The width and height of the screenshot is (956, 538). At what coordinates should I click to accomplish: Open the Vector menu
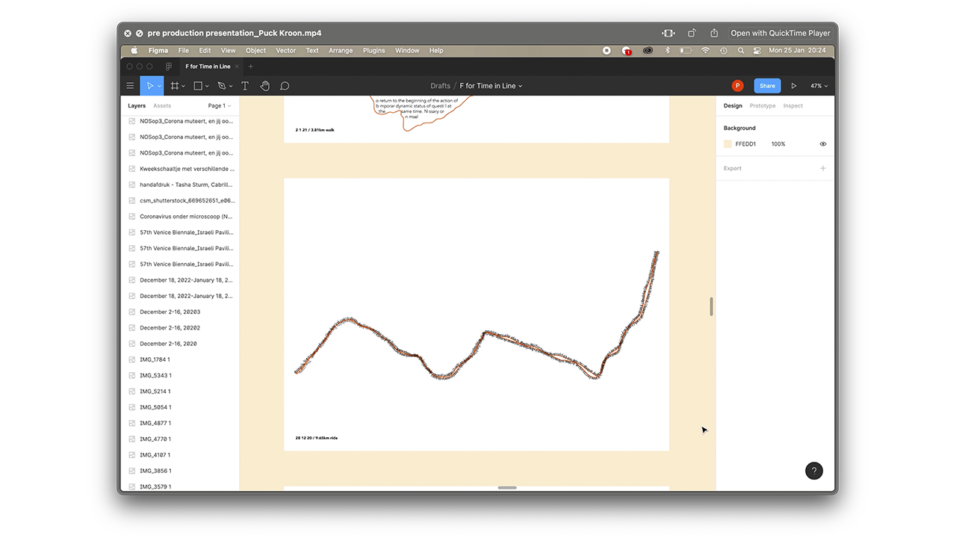click(x=286, y=51)
